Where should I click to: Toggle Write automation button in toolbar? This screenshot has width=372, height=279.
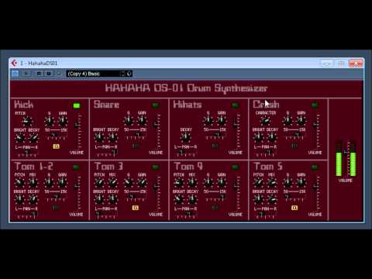49,74
